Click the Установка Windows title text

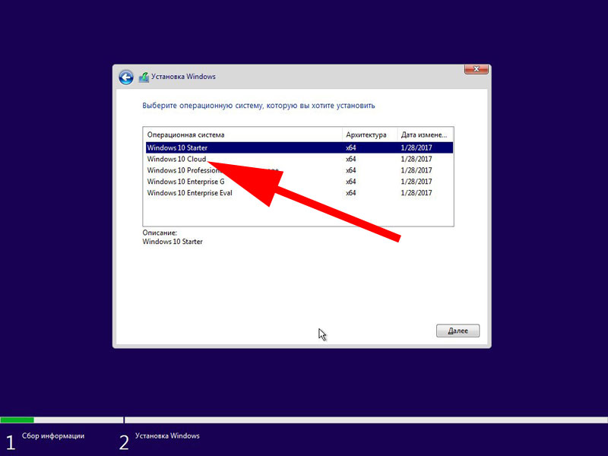[x=184, y=77]
